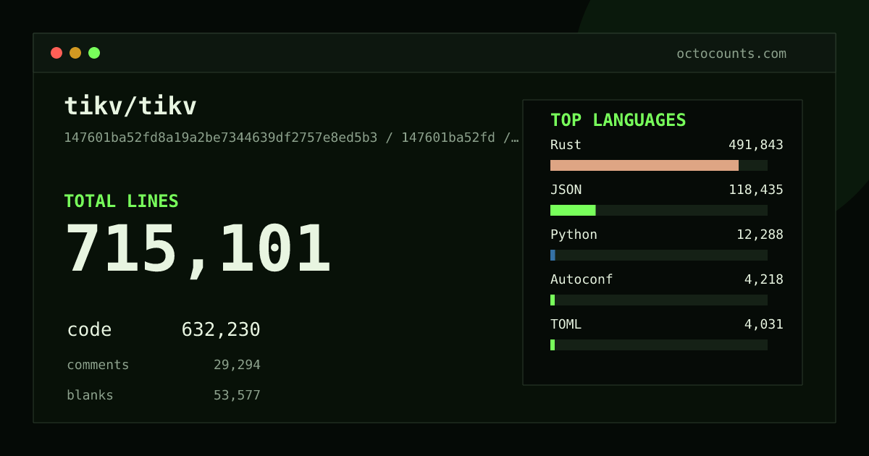The image size is (869, 456).
Task: Click the JSON language label
Action: click(566, 190)
